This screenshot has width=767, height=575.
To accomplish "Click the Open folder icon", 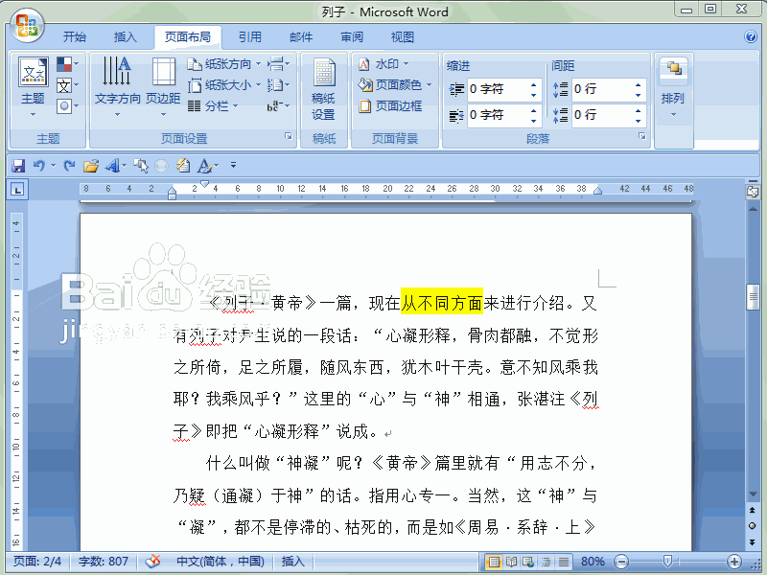I will pos(90,166).
